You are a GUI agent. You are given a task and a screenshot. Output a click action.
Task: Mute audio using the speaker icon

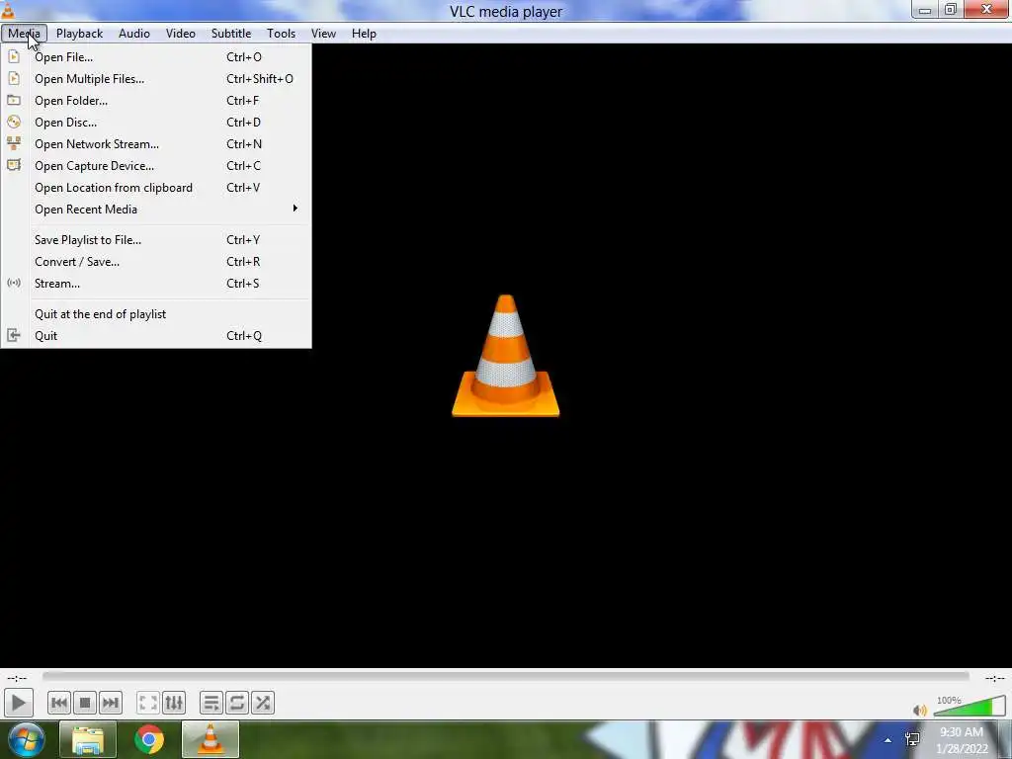[920, 710]
